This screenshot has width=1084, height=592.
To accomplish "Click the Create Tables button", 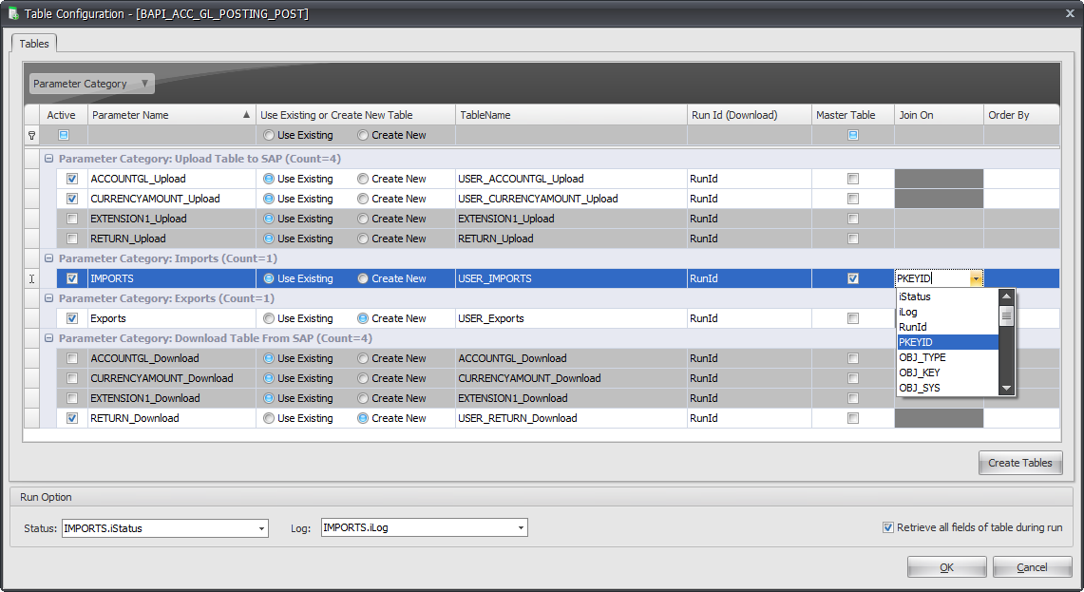I will [x=1020, y=463].
